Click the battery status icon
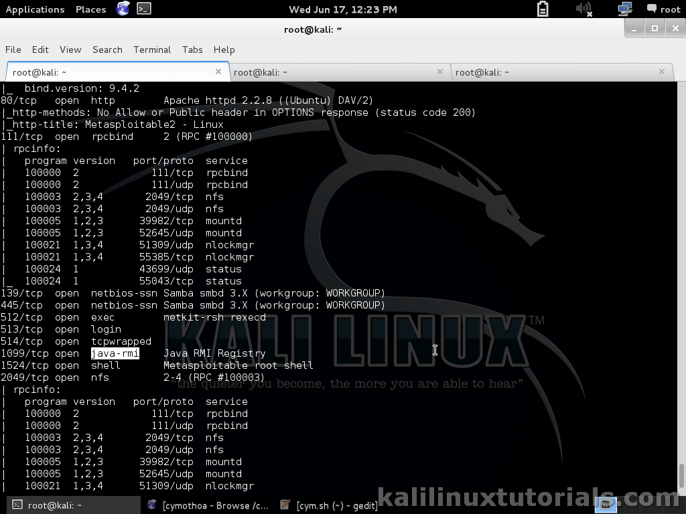This screenshot has height=514, width=686. pos(543,9)
